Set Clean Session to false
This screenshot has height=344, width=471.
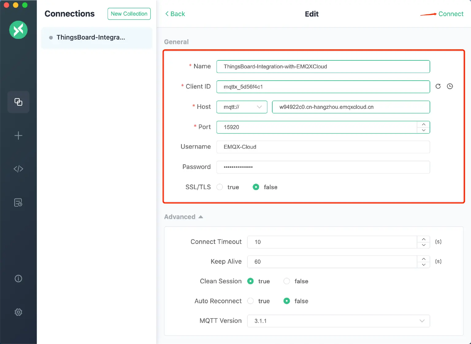pyautogui.click(x=287, y=281)
